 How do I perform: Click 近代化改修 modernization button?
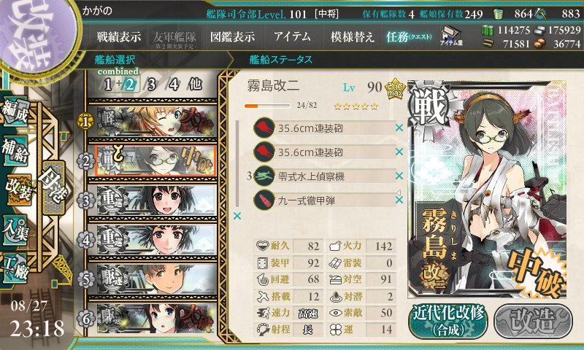coord(448,320)
